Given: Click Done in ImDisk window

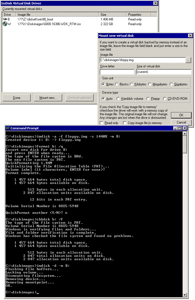Looking at the screenshot, I should [x=17, y=98].
